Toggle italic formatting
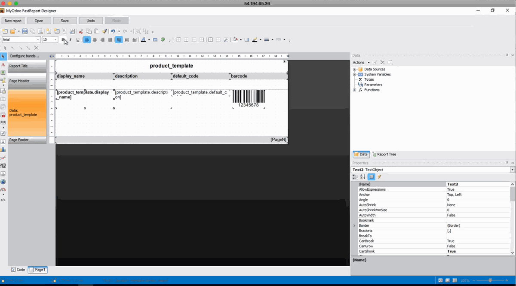Image resolution: width=516 pixels, height=286 pixels. (x=70, y=40)
